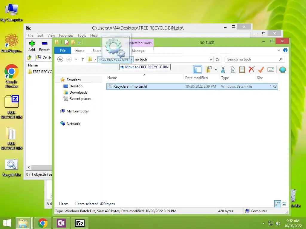Open the recent locations dropdown arrow

tap(76, 59)
